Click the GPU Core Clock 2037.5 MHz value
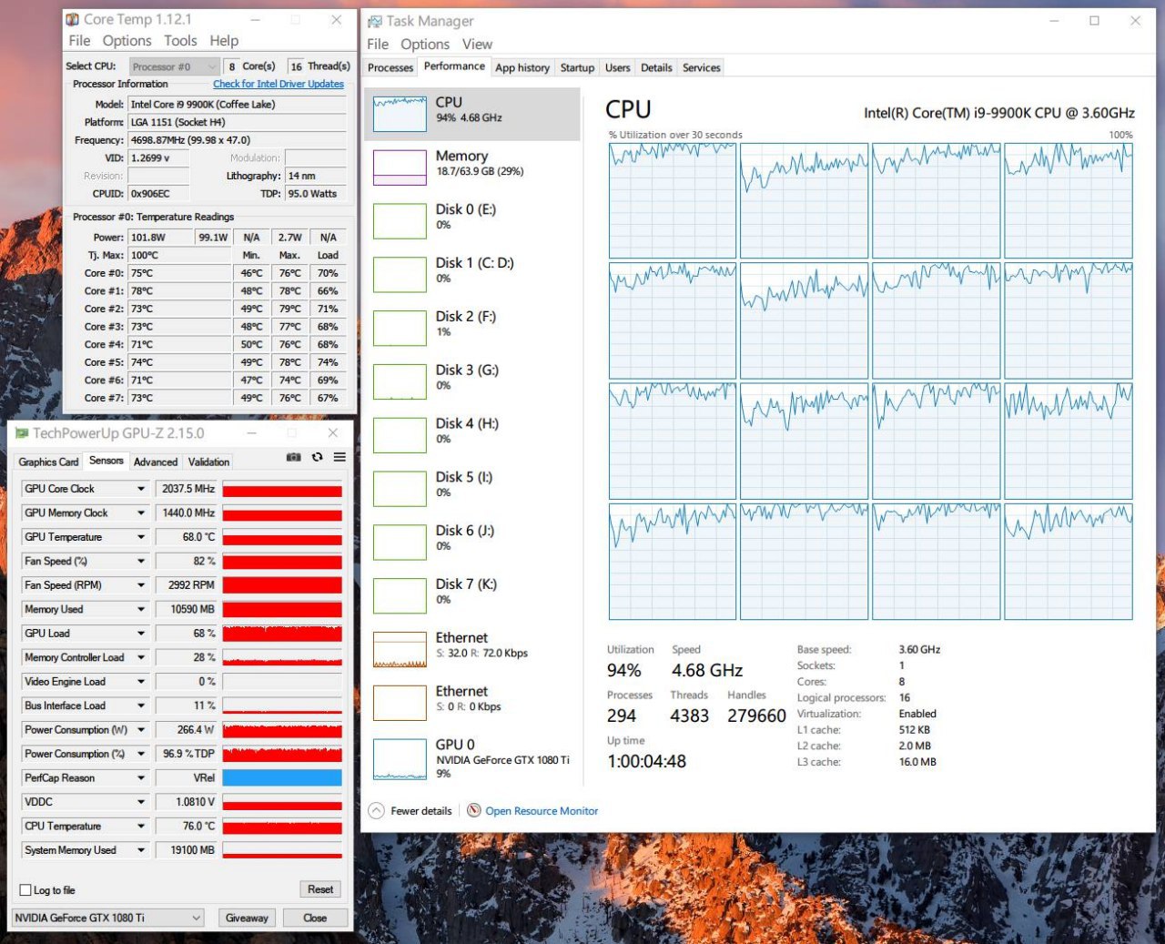This screenshot has width=1165, height=944. click(187, 490)
